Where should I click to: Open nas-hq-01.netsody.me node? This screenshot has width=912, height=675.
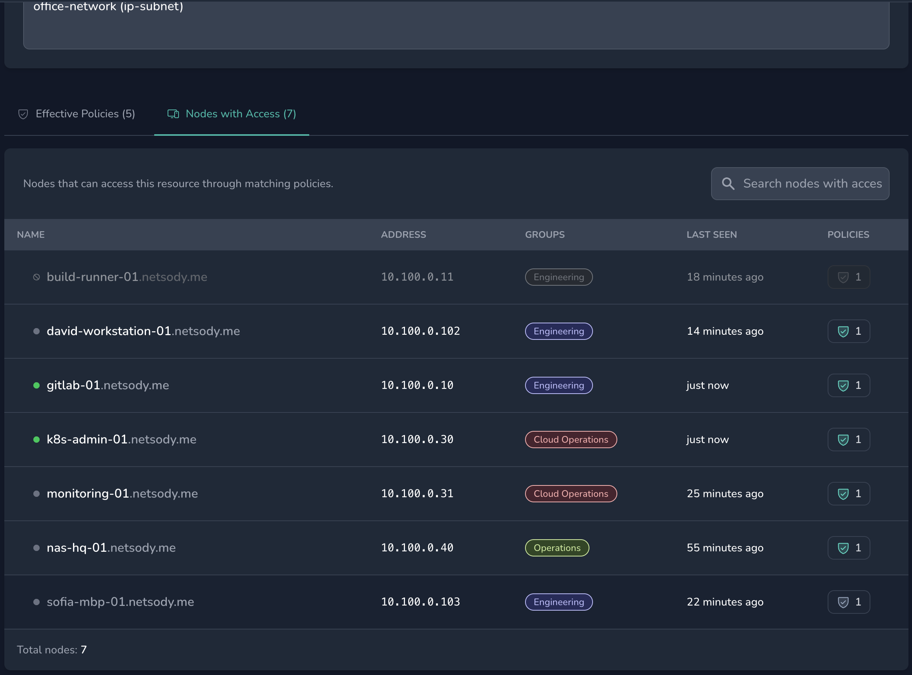111,548
